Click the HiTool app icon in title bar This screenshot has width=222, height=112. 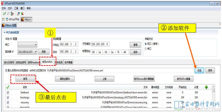tap(2, 3)
